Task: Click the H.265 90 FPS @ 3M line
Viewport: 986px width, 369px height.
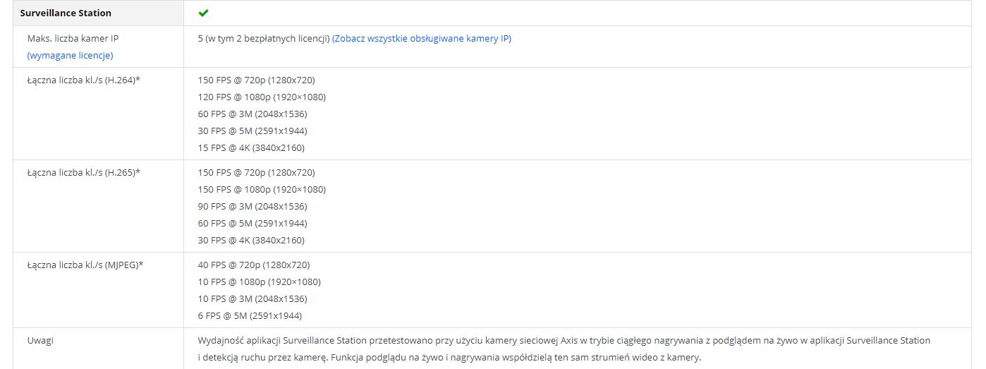Action: 253,206
